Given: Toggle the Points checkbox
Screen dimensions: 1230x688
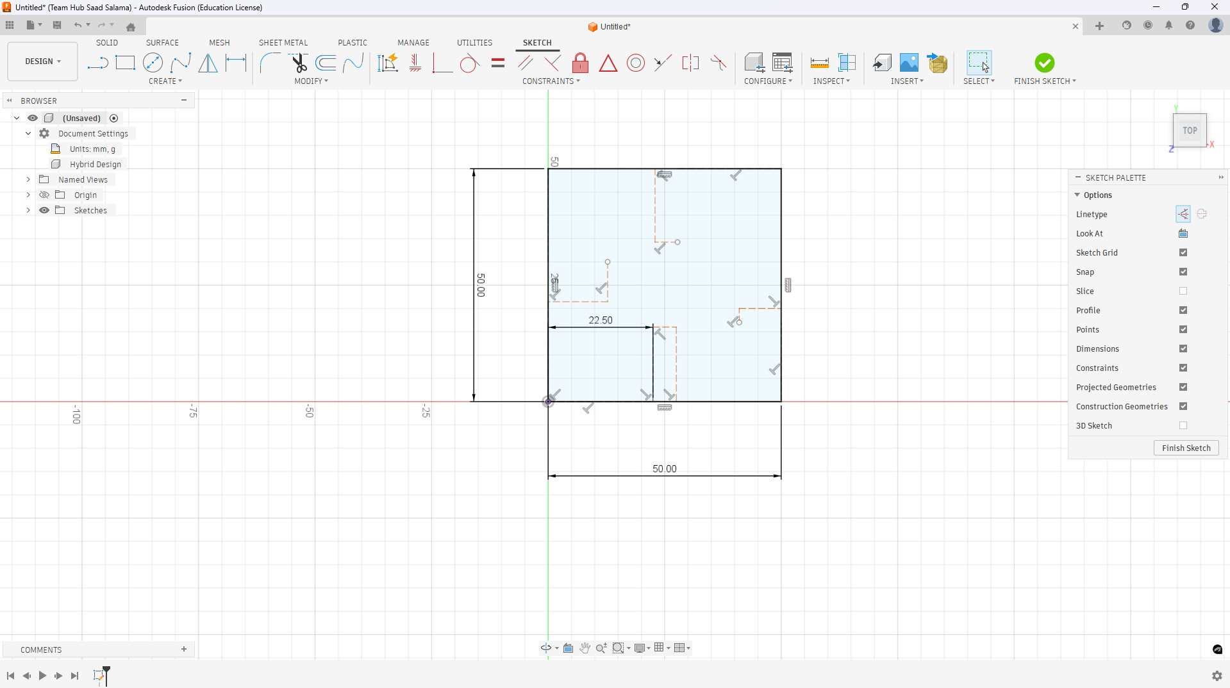Looking at the screenshot, I should point(1183,329).
